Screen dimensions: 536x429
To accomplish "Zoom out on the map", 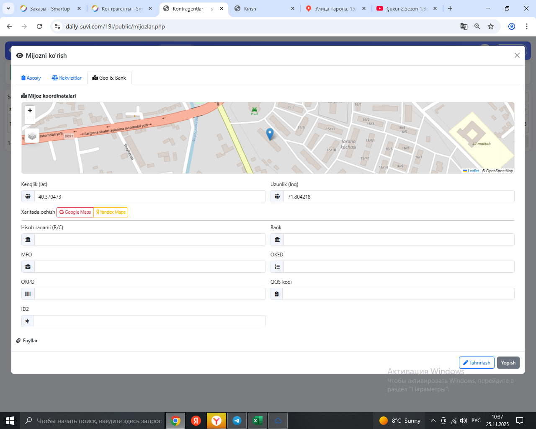I will pyautogui.click(x=30, y=120).
